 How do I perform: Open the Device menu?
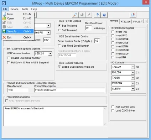pos(14,9)
